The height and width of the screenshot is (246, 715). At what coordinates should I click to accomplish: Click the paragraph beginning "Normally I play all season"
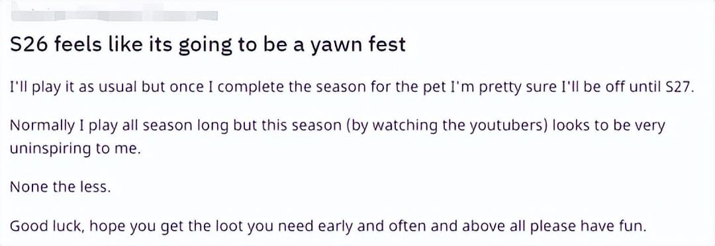click(337, 137)
